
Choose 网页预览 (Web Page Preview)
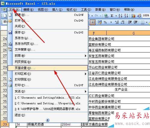coord(48,62)
